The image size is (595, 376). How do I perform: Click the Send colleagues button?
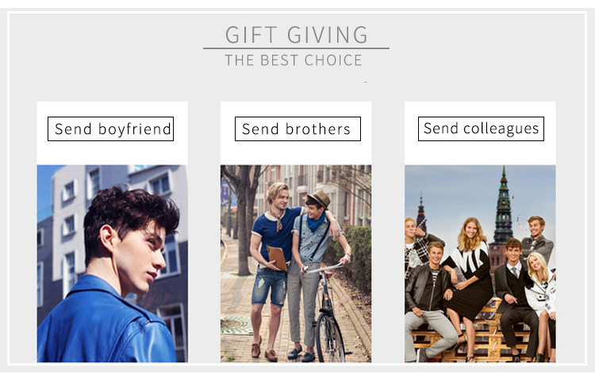click(481, 129)
